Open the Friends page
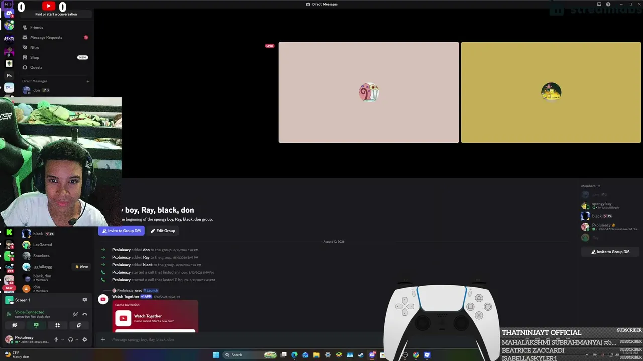This screenshot has height=361, width=643. (55, 27)
